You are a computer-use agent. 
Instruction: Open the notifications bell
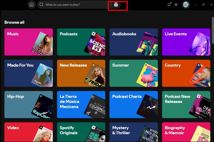tap(169, 5)
